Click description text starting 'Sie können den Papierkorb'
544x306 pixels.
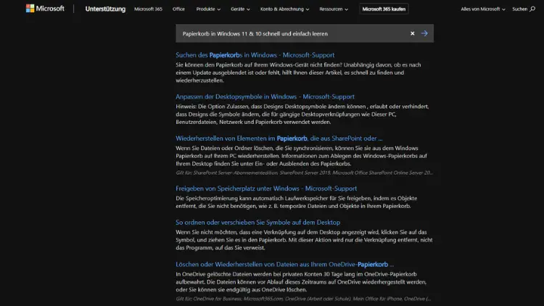[298, 73]
